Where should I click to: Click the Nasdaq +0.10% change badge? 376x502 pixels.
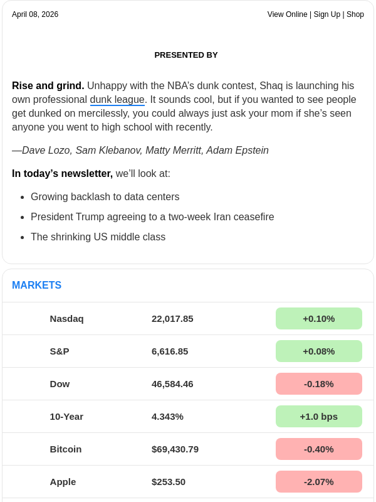point(318,319)
